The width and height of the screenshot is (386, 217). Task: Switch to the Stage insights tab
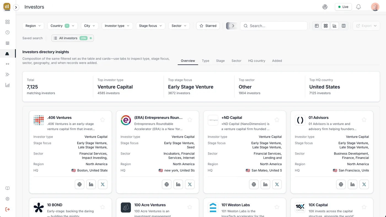point(220,61)
